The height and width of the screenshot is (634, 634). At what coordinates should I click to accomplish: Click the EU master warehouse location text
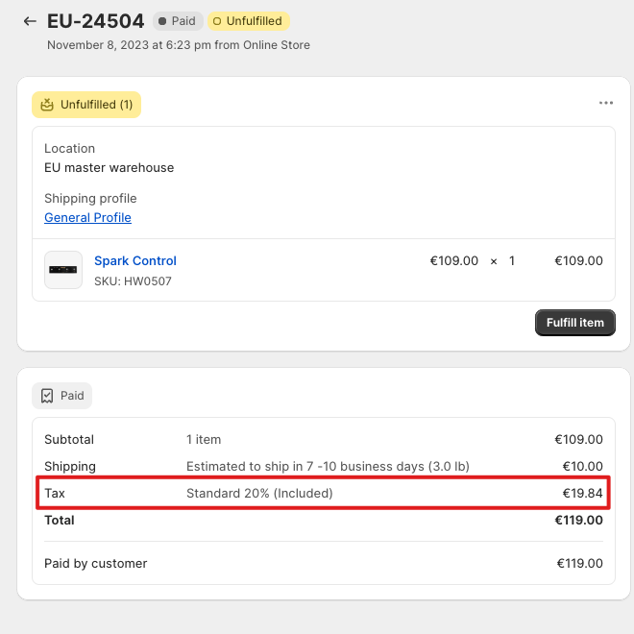click(x=110, y=167)
